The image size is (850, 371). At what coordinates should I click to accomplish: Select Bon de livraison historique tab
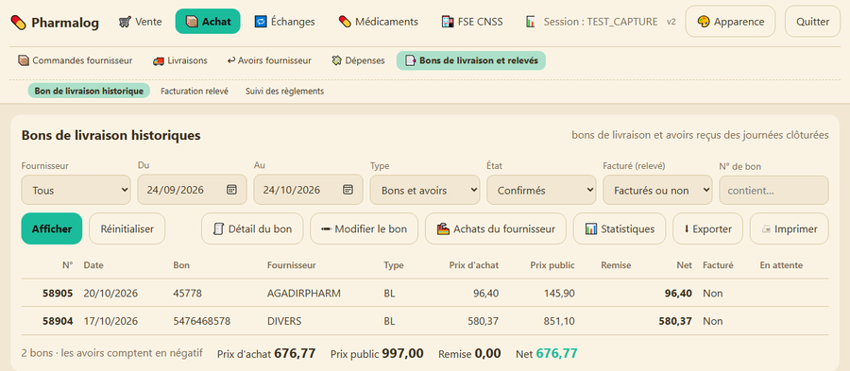coord(89,91)
